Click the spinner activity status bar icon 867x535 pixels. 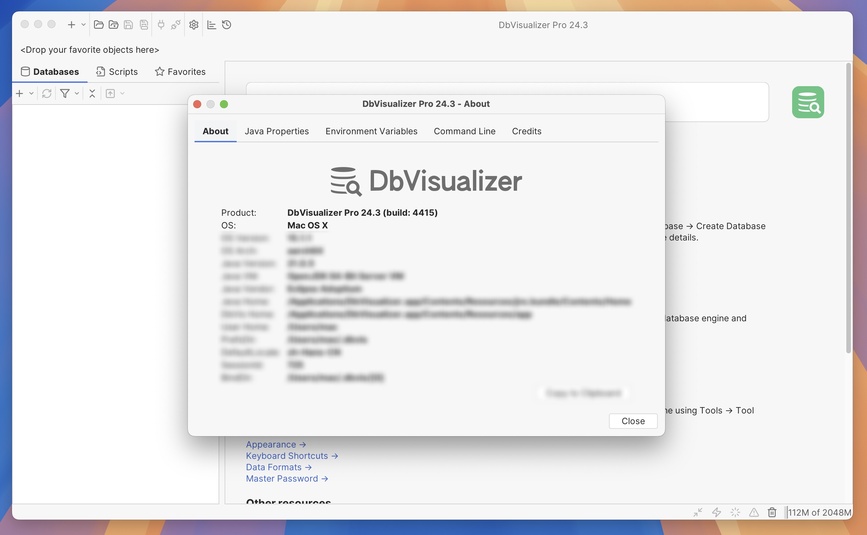tap(735, 512)
